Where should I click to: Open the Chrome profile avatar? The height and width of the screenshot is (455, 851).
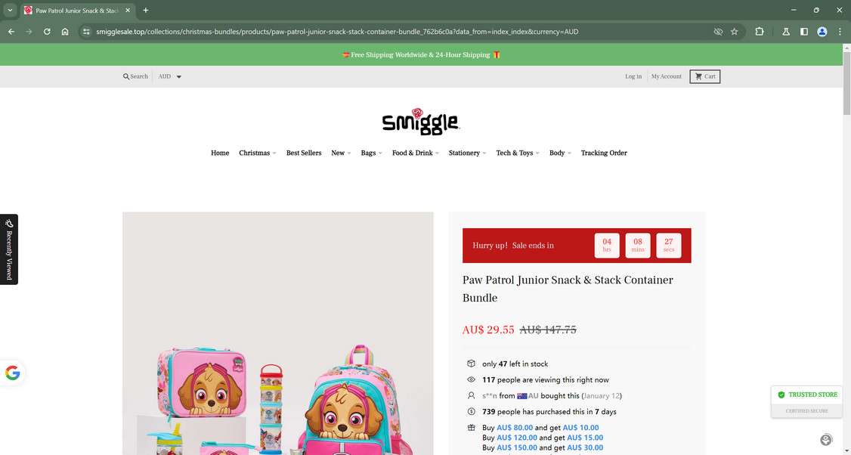click(822, 32)
